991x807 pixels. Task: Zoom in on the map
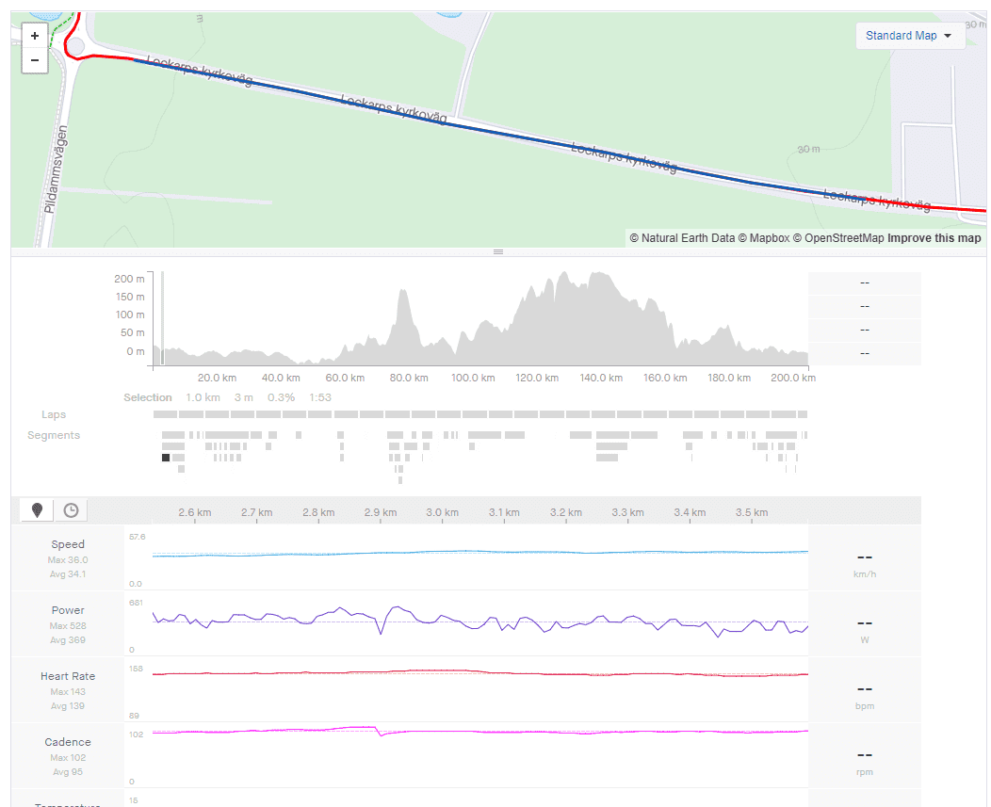click(x=35, y=36)
